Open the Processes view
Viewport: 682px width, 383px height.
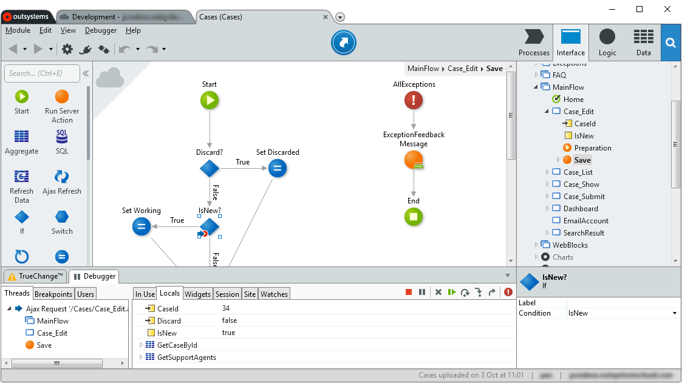click(x=534, y=42)
